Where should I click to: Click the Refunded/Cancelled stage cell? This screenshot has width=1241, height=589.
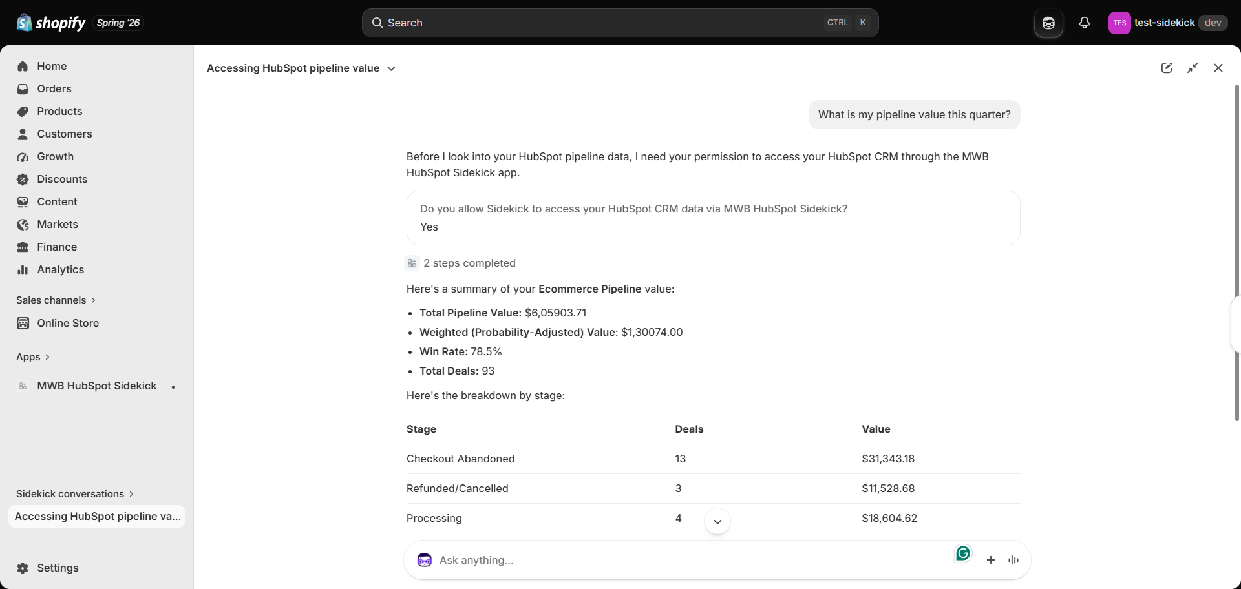(458, 488)
